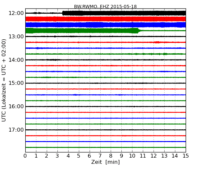Click the 16:00 time label

click(x=16, y=107)
